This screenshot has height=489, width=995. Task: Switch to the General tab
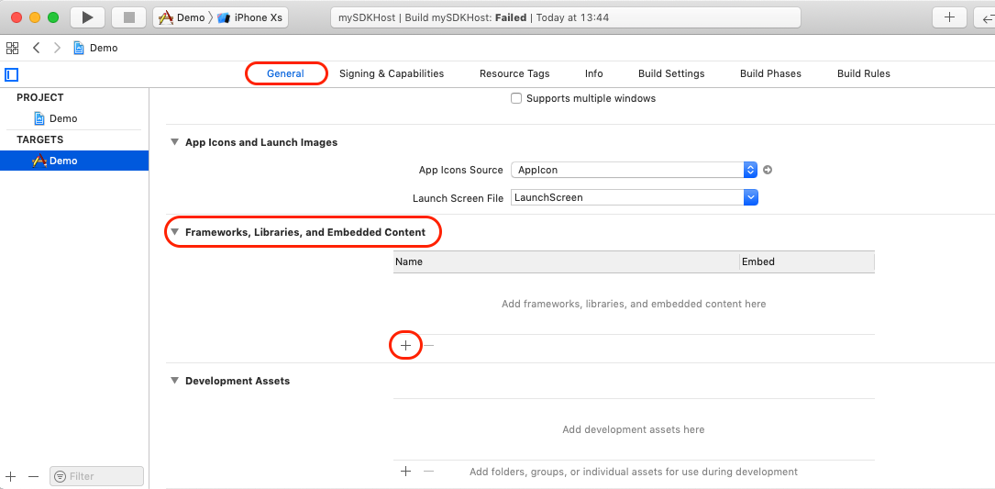pos(285,73)
